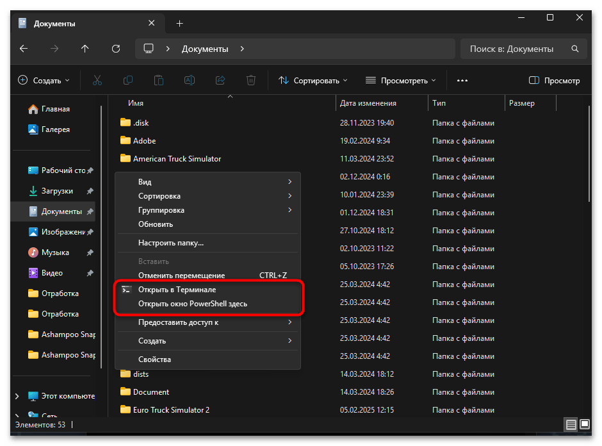Select the Document folder icon
Screen dimensions: 602x446
click(125, 392)
